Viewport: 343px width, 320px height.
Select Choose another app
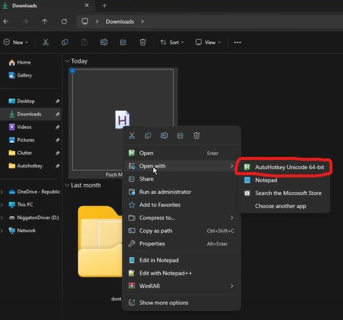pos(284,206)
